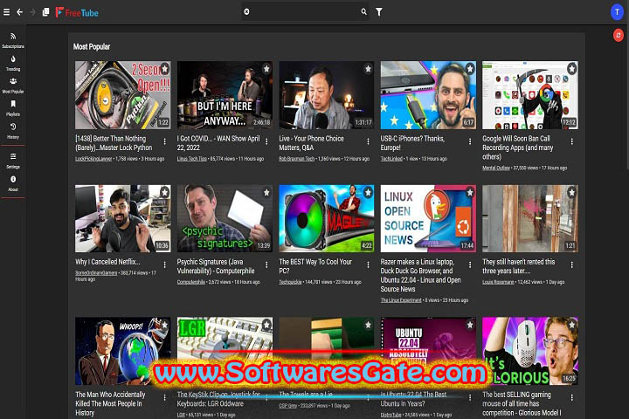Clear the search text with the X icon

click(246, 11)
